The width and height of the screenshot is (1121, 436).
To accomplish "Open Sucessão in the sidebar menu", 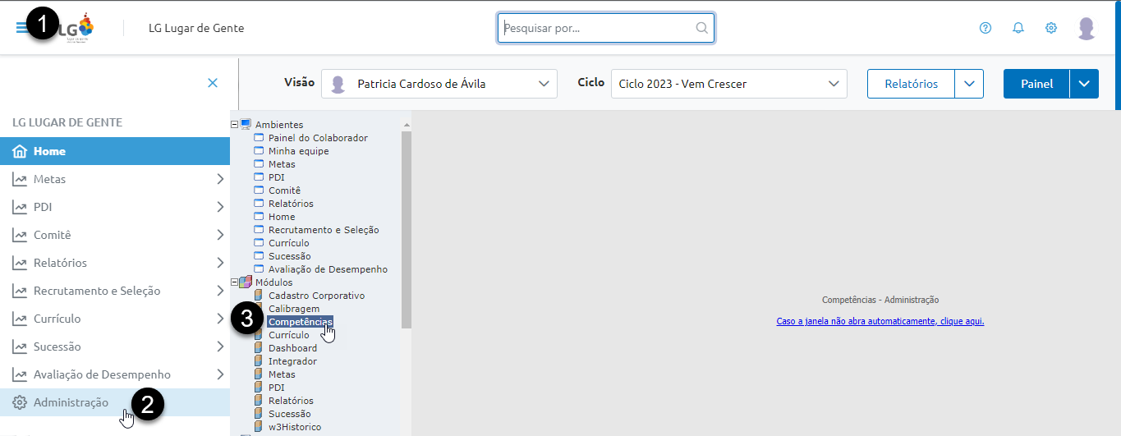I will [x=115, y=347].
